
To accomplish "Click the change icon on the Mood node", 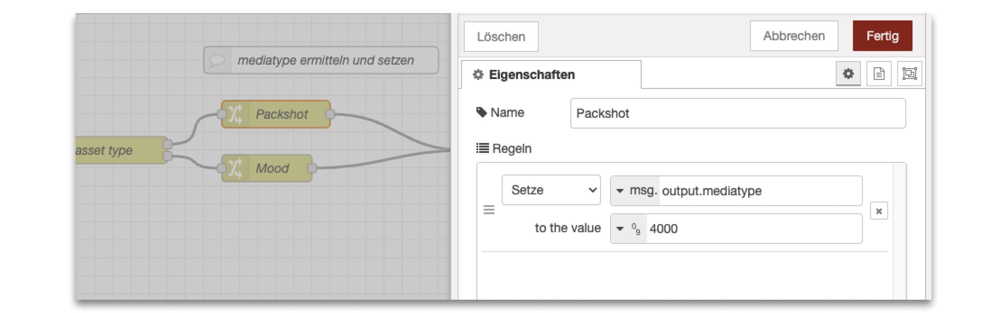I will click(235, 169).
